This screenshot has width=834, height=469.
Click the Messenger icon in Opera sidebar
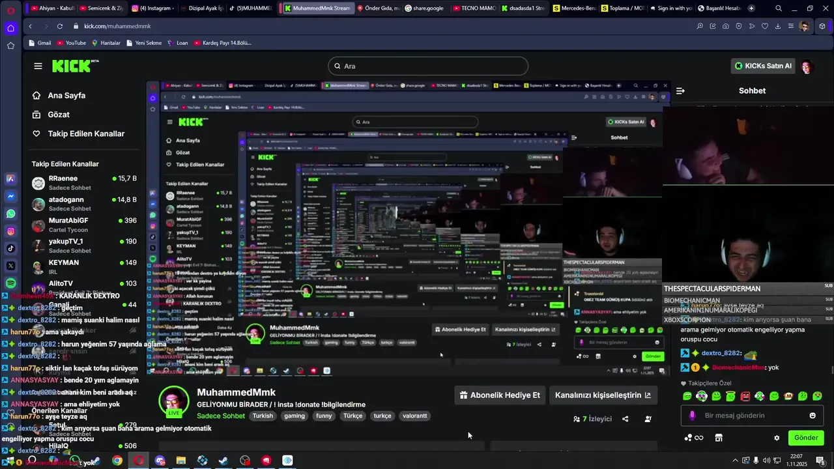point(11,196)
